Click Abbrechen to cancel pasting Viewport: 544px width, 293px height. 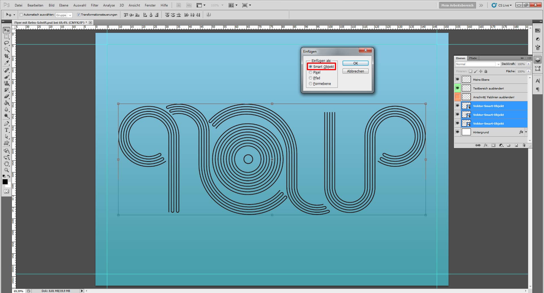[355, 71]
